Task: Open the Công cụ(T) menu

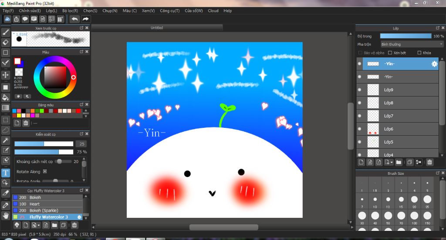Action: (169, 11)
